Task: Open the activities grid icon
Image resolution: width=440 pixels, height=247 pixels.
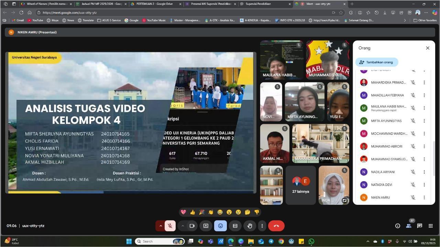Action: (x=430, y=226)
